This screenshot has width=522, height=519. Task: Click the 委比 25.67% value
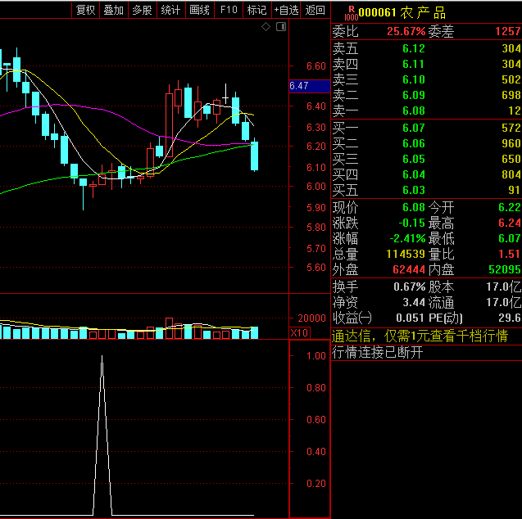[406, 32]
